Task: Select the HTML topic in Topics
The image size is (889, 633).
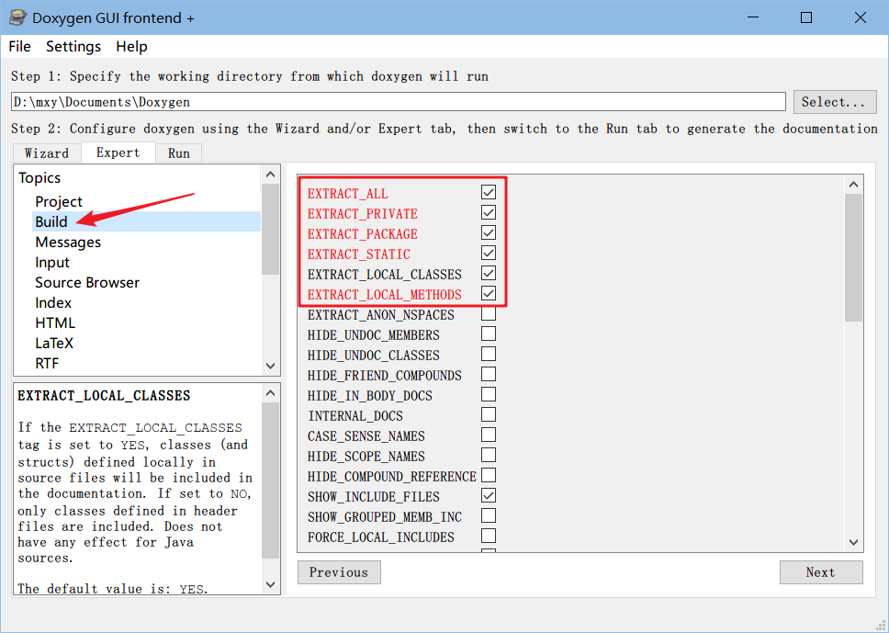Action: pos(55,322)
